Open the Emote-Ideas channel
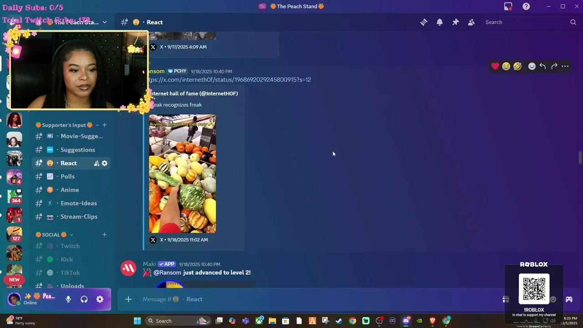The width and height of the screenshot is (583, 328). [x=72, y=203]
